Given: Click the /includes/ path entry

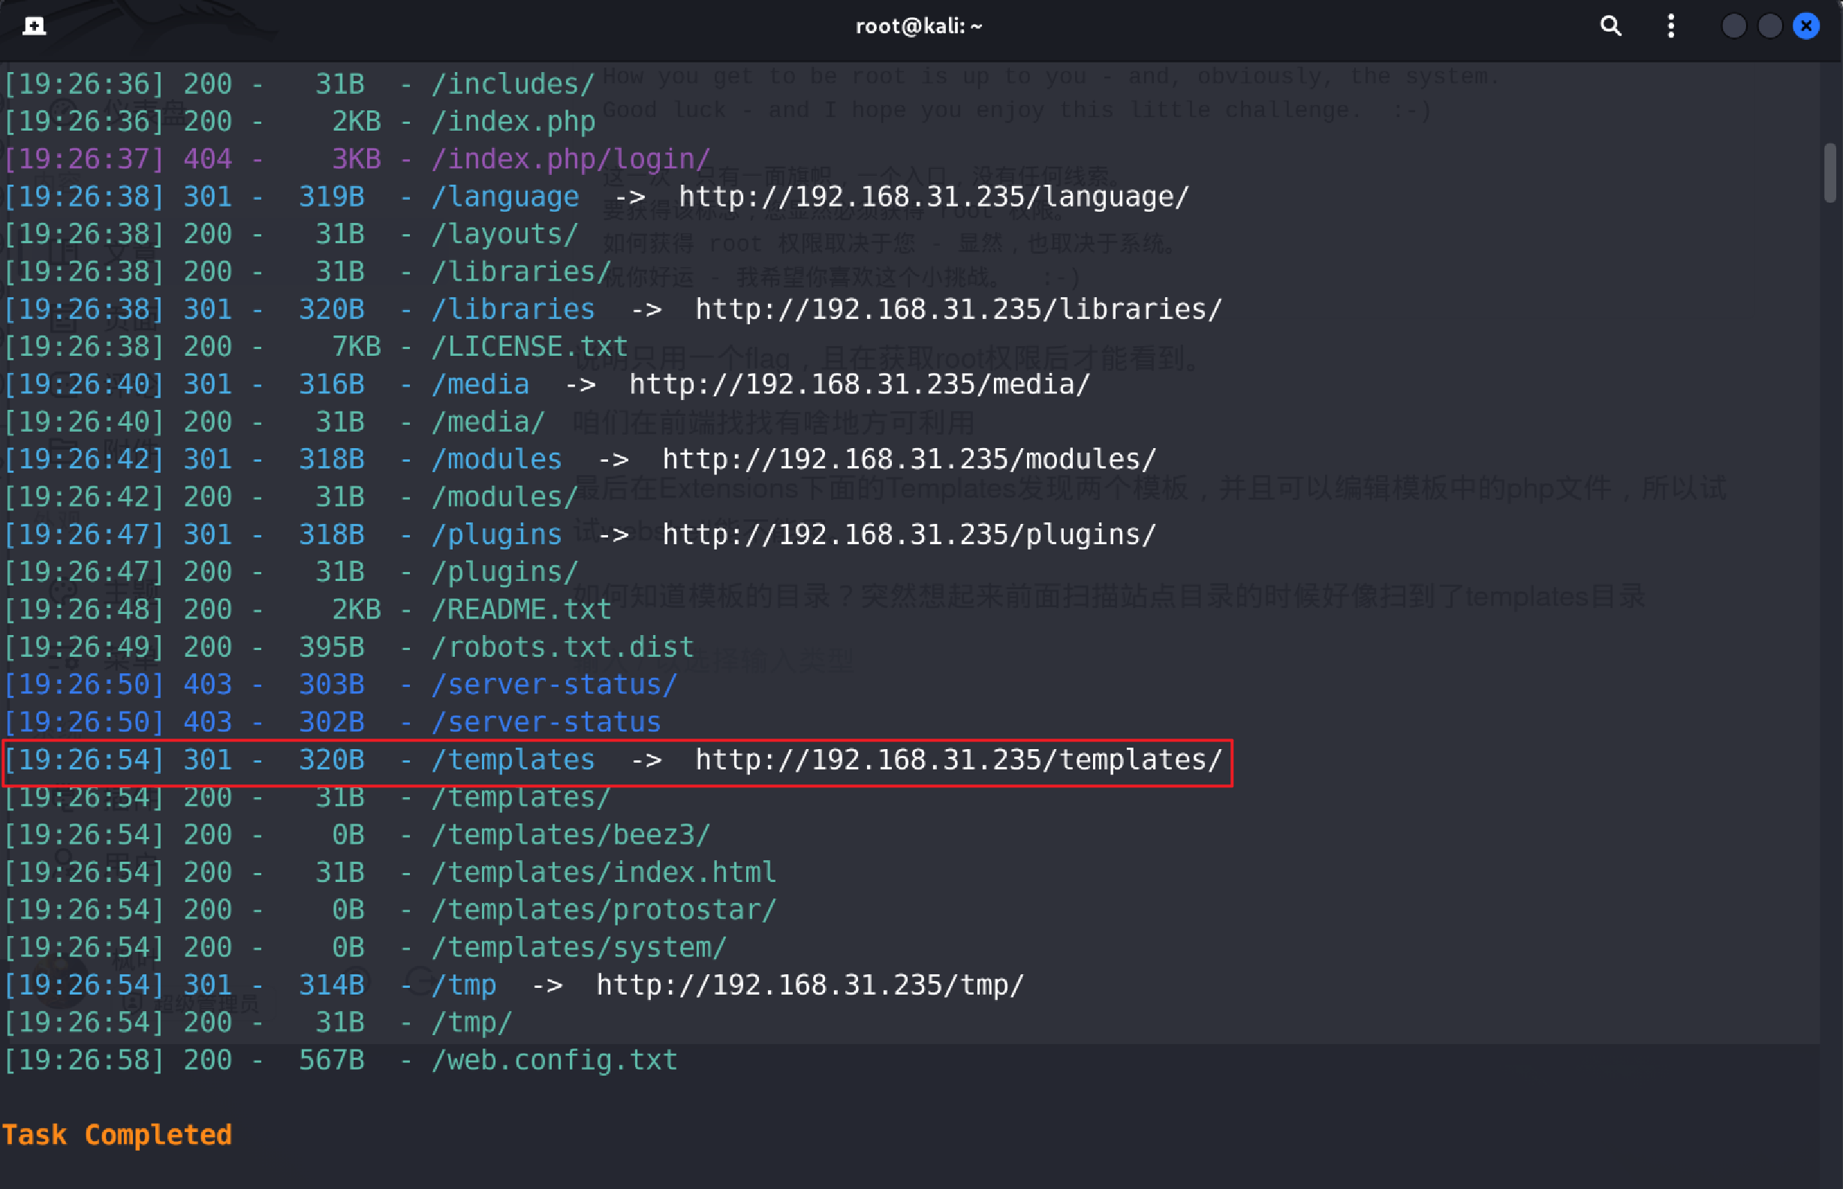Looking at the screenshot, I should click(513, 84).
